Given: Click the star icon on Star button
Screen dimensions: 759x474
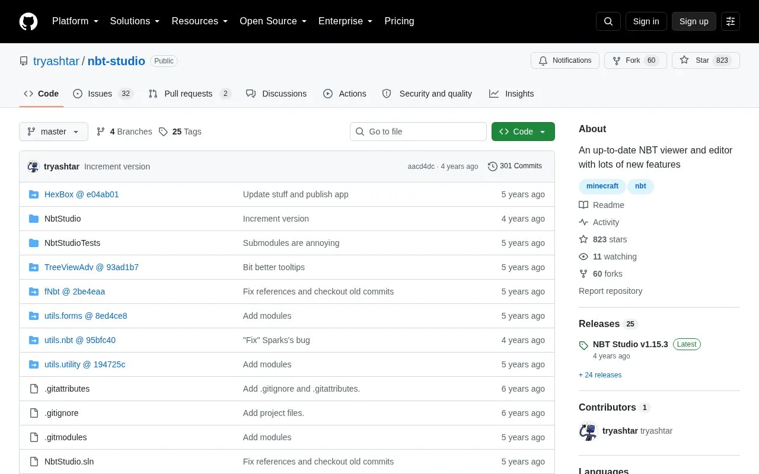Looking at the screenshot, I should (x=684, y=60).
